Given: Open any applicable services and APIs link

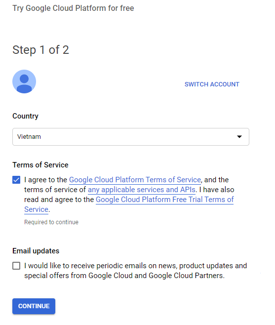Looking at the screenshot, I should tap(142, 190).
